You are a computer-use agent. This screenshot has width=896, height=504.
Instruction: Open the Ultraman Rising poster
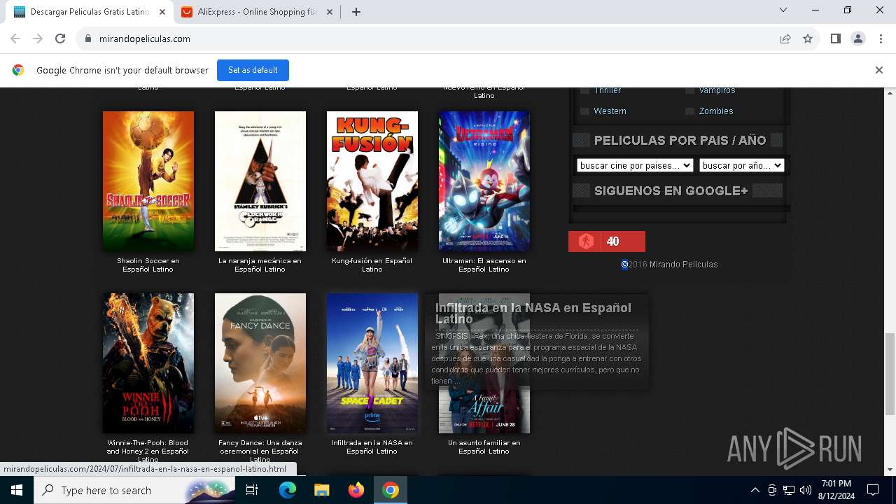point(484,181)
